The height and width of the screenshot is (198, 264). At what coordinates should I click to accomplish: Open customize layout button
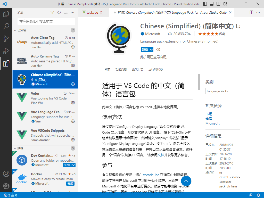[x=225, y=4]
